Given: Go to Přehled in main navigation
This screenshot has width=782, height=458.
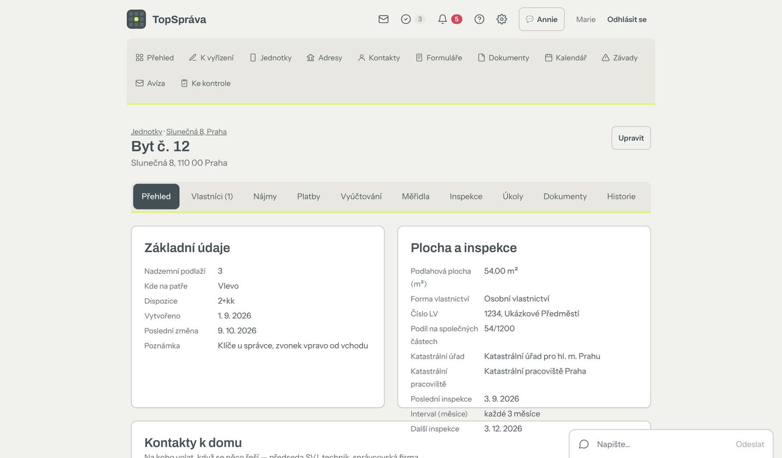Looking at the screenshot, I should 155,58.
